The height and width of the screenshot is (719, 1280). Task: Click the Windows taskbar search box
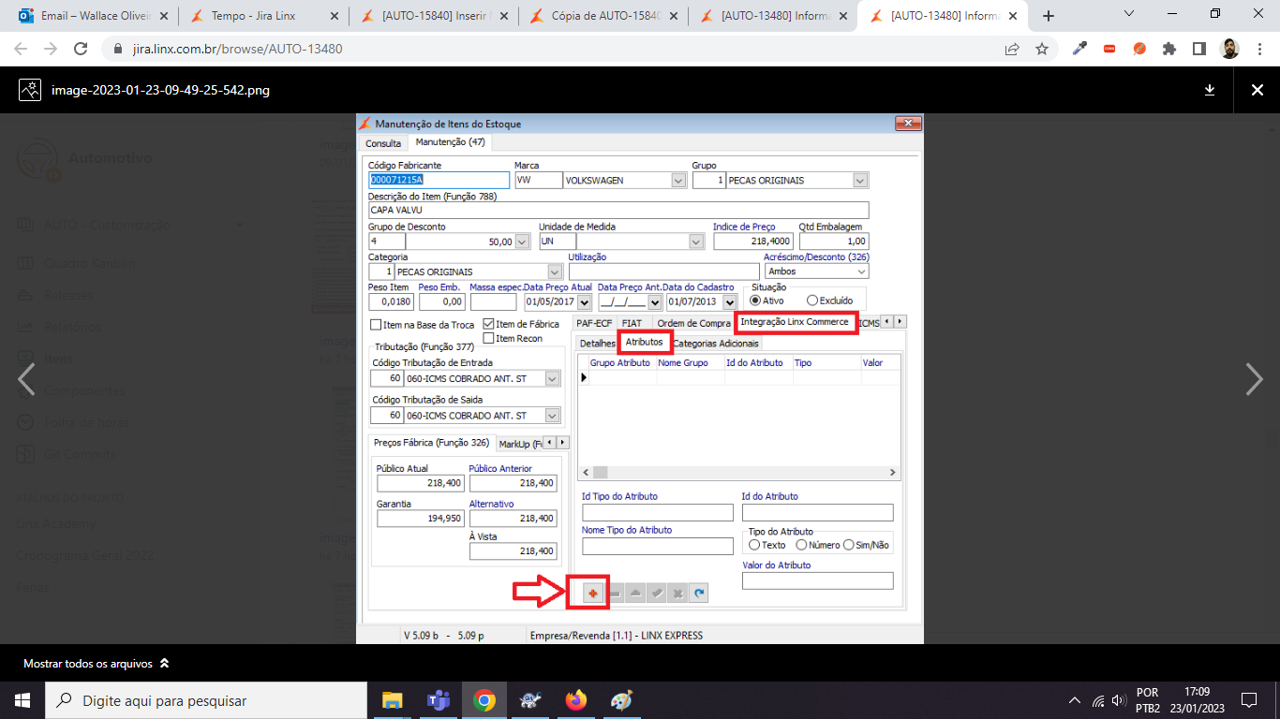[x=205, y=700]
